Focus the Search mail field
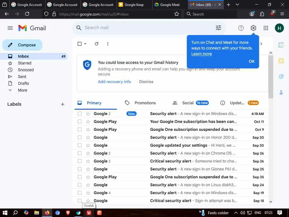The height and width of the screenshot is (217, 289). tap(149, 28)
